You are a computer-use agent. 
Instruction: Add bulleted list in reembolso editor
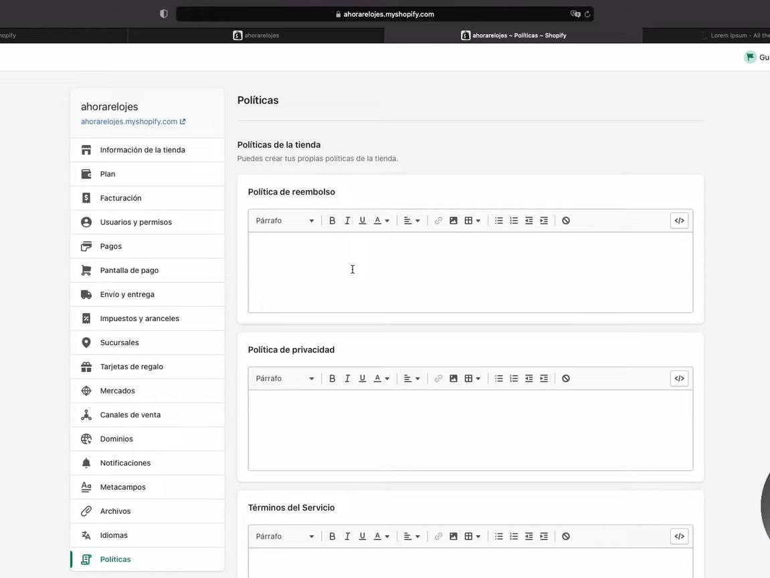pyautogui.click(x=499, y=221)
